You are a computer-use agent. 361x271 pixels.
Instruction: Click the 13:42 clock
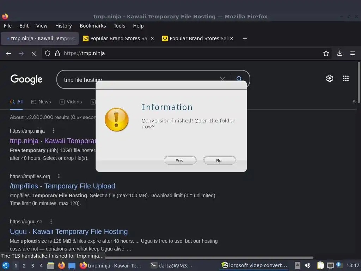pyautogui.click(x=353, y=265)
